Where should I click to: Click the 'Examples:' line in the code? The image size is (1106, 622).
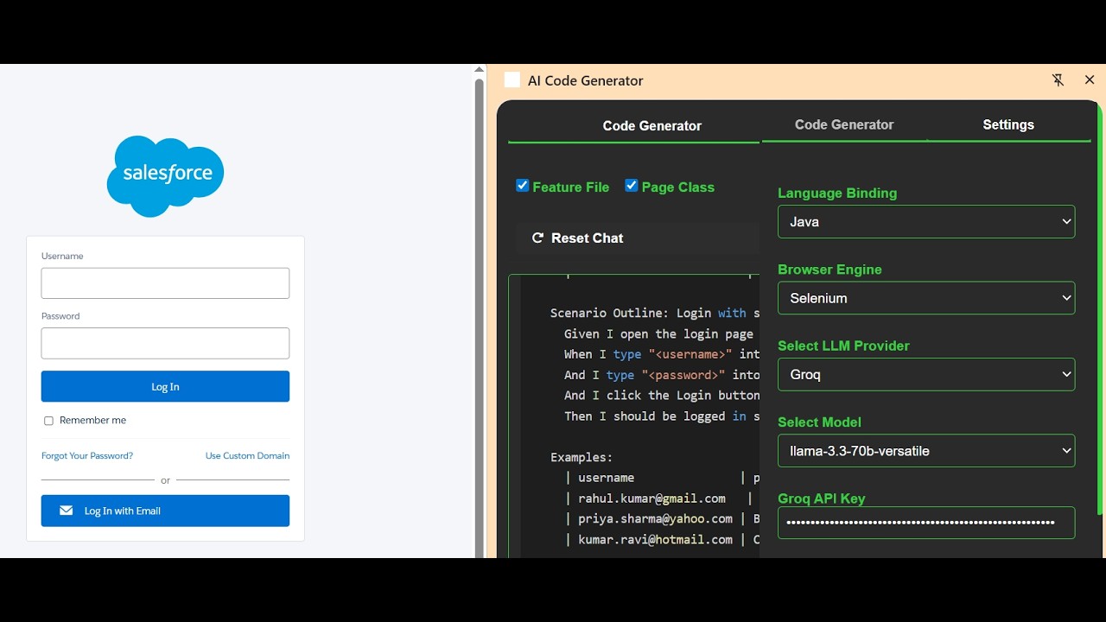(582, 458)
